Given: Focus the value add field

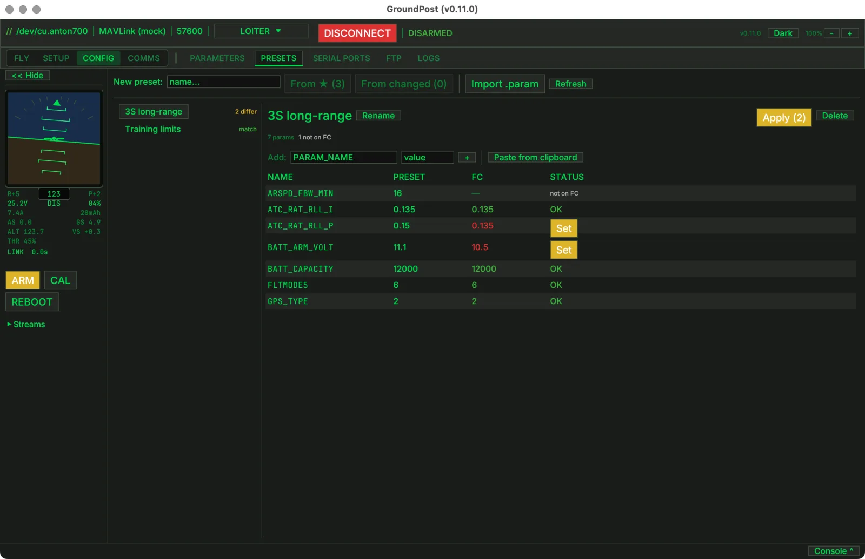Looking at the screenshot, I should (428, 157).
